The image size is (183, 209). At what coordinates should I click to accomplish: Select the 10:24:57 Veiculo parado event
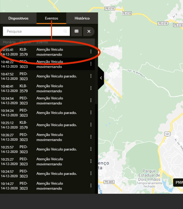[47, 174]
